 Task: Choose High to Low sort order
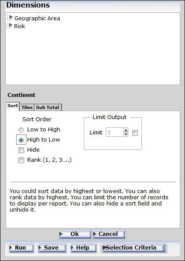[21, 140]
